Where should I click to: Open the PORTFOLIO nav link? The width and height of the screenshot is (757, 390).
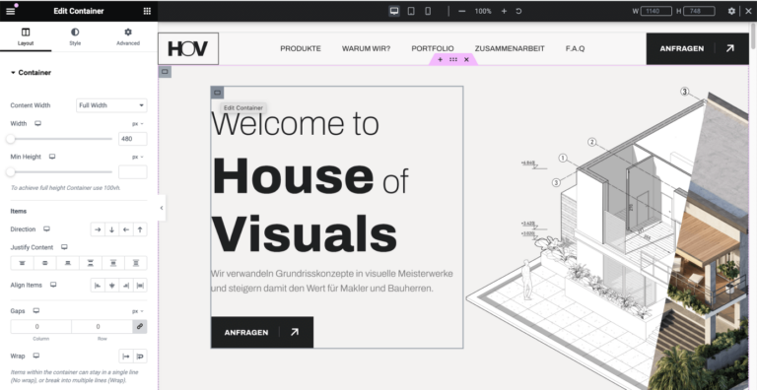click(x=433, y=48)
